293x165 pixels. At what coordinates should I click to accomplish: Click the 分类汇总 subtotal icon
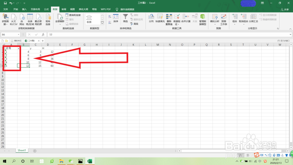253,18
